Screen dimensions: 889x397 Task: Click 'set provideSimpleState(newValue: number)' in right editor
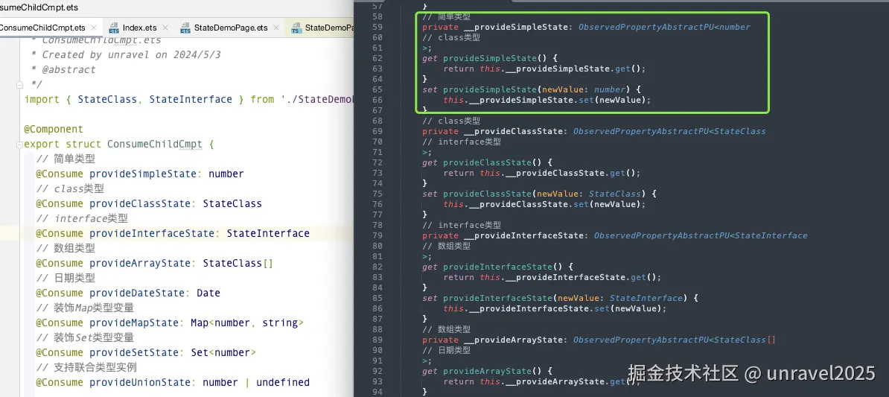point(532,89)
